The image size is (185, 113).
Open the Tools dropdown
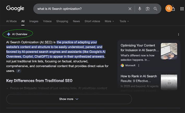[124, 21]
